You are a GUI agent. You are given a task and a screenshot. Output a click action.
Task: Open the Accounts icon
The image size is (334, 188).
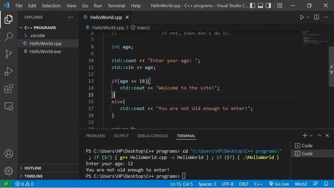tap(8, 154)
